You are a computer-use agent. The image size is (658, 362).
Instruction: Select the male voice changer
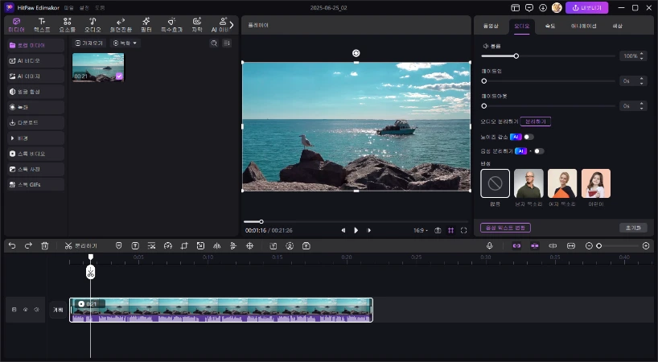click(x=528, y=183)
